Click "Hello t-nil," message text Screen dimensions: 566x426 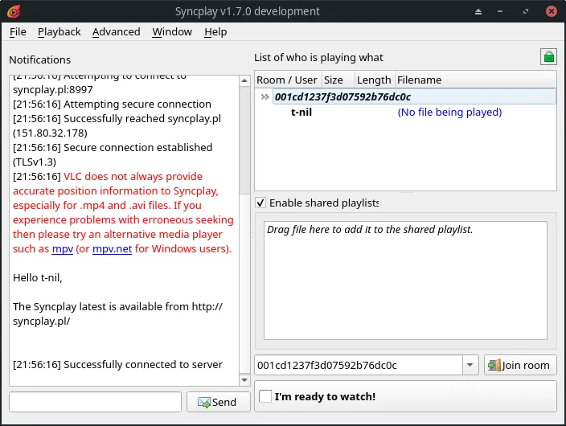38,277
